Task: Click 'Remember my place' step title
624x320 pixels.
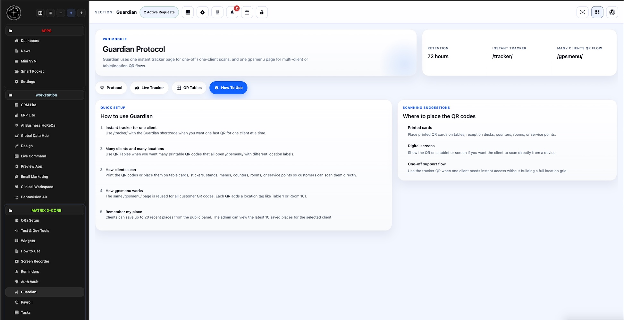Action: pos(124,212)
